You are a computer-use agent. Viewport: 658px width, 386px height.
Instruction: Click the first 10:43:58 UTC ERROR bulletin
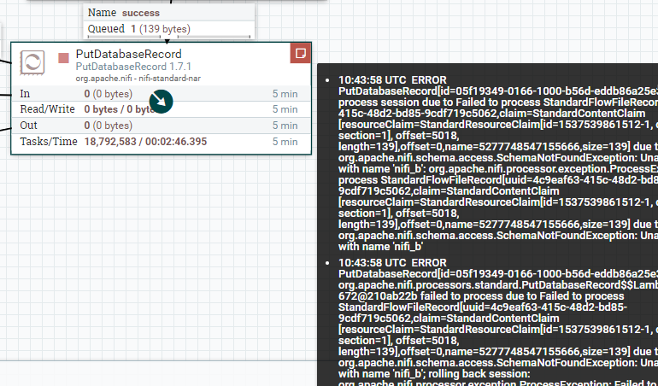pyautogui.click(x=392, y=79)
